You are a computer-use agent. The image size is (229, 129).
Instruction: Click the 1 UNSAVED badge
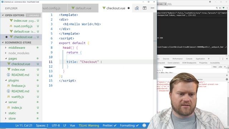[x=33, y=15]
